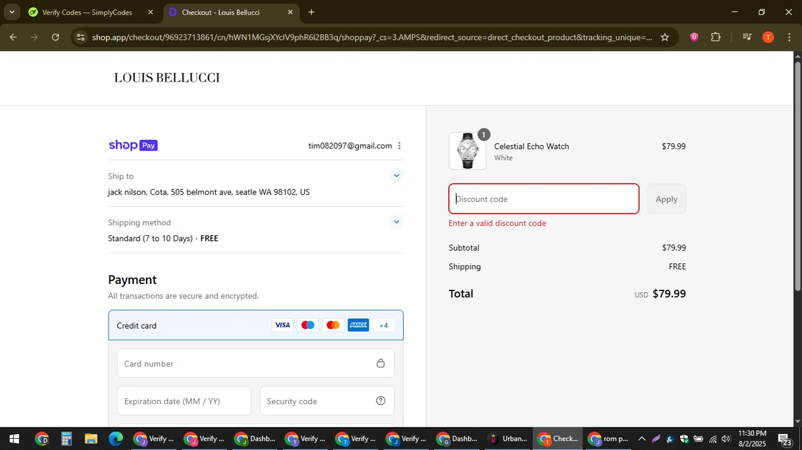Switch to the Urban... taskbar window
This screenshot has height=450, width=802.
coord(507,439)
